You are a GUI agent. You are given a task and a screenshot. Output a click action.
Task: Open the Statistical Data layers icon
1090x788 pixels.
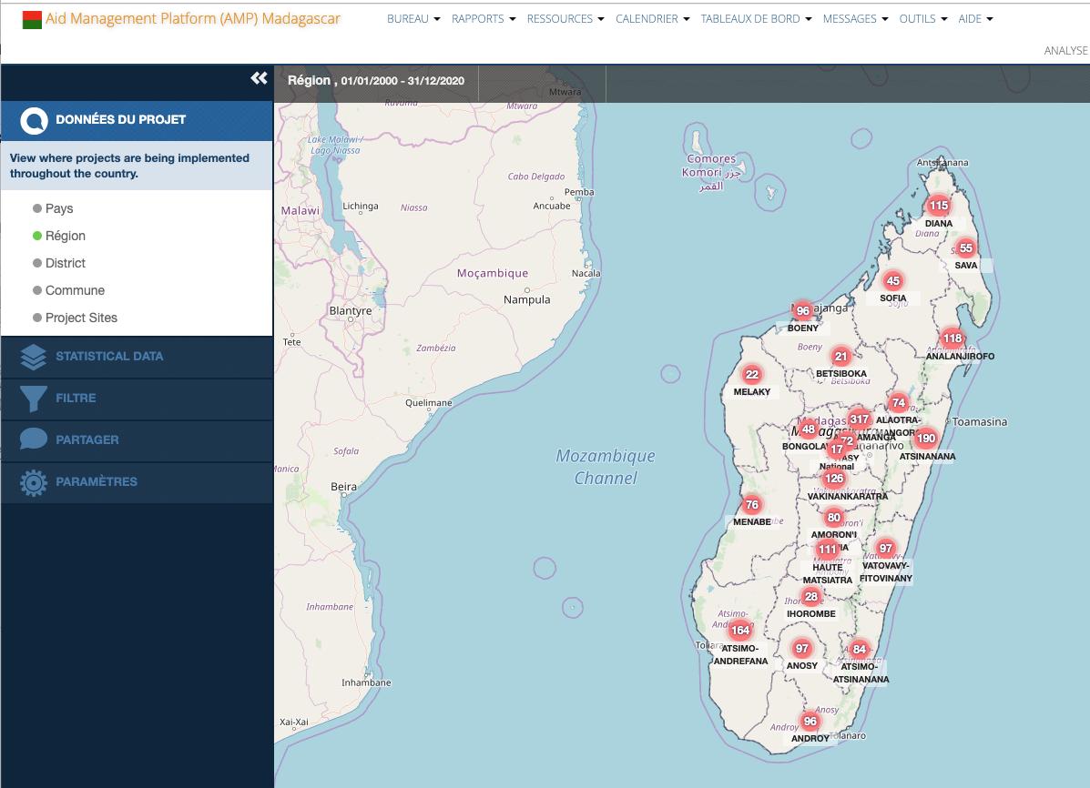pos(33,357)
